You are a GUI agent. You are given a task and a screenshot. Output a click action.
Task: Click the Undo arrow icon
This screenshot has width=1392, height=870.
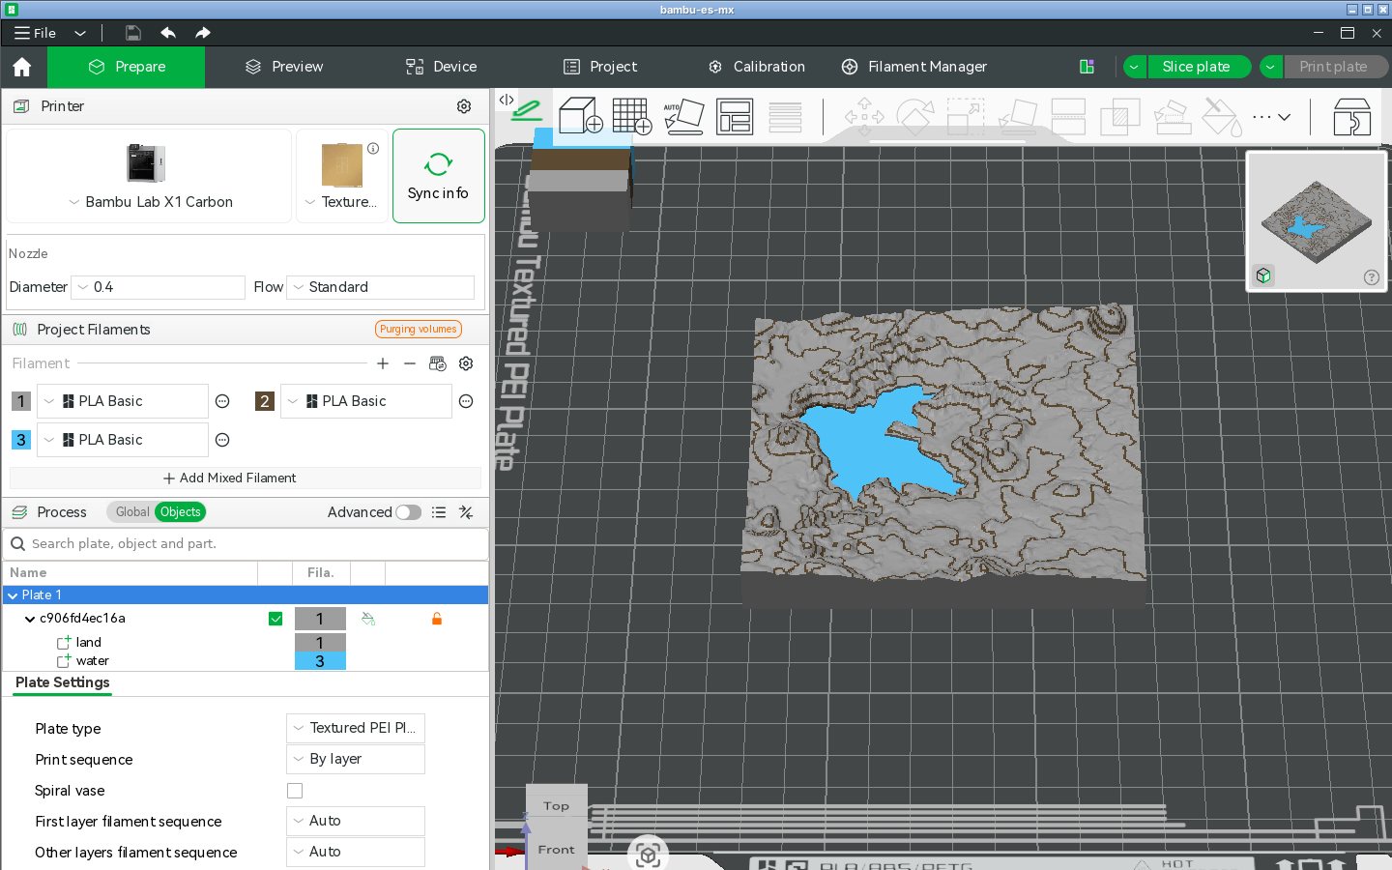click(x=168, y=33)
